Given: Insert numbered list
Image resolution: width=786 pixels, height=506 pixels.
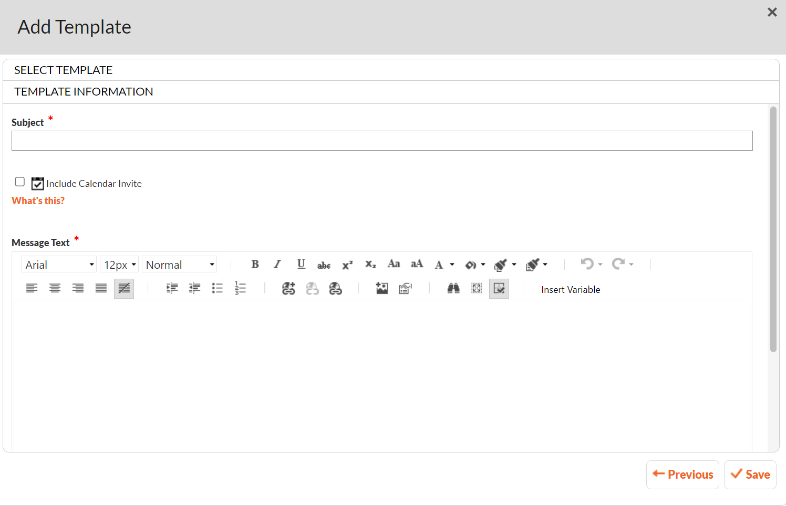Looking at the screenshot, I should point(240,288).
